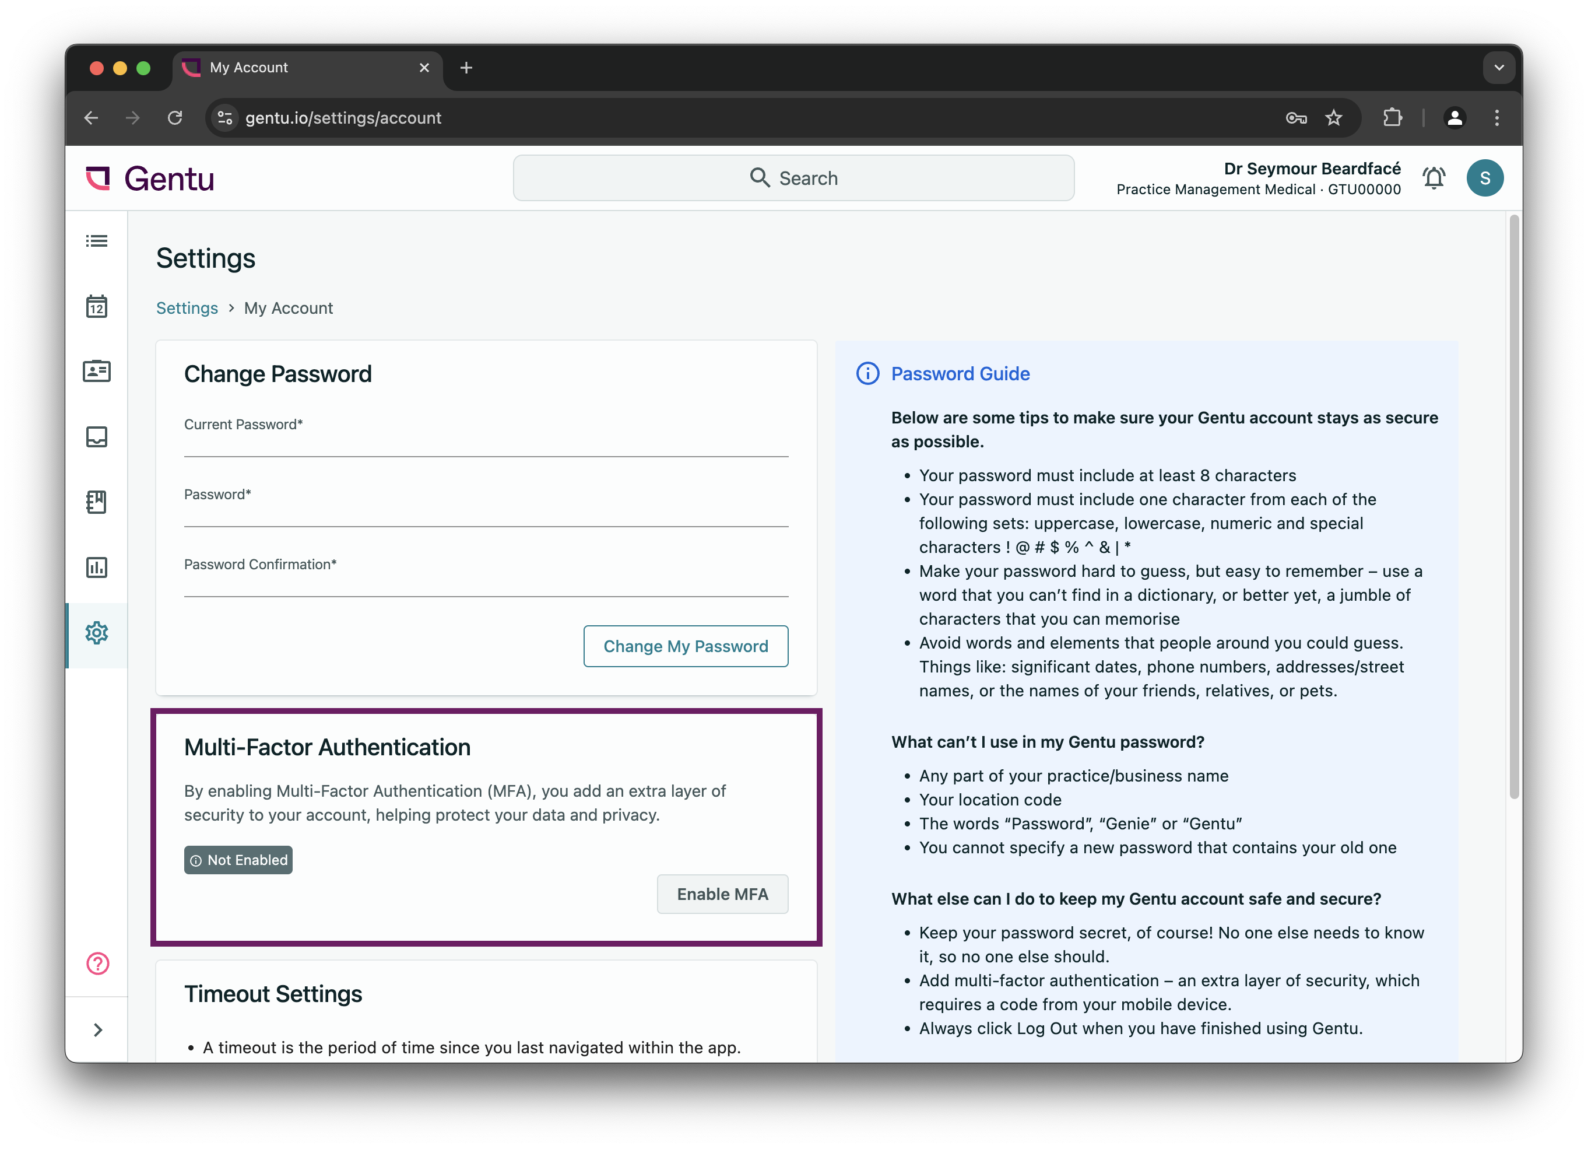Open the reports bar chart icon
The height and width of the screenshot is (1149, 1588).
click(97, 568)
